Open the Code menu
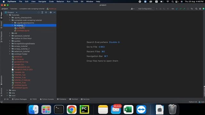Image resolution: width=205 pixels, height=115 pixels. [51, 2]
